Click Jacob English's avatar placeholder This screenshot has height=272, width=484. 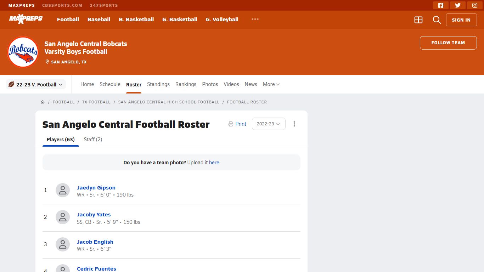[63, 244]
